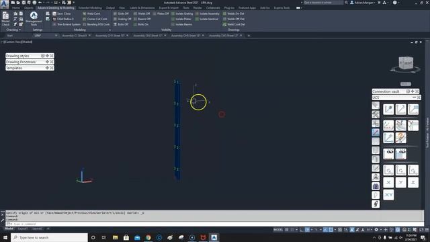Select the rotate UCS around X icon
The image size is (430, 242).
click(x=388, y=170)
